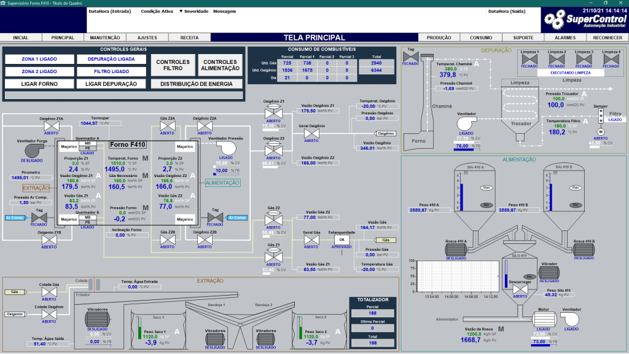Click LIGAR DEPURAÇÃO button
Screen dimensions: 629x354
coord(112,84)
